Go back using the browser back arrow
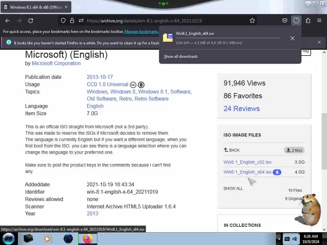Screen dimensions: 327x245 (8, 21)
